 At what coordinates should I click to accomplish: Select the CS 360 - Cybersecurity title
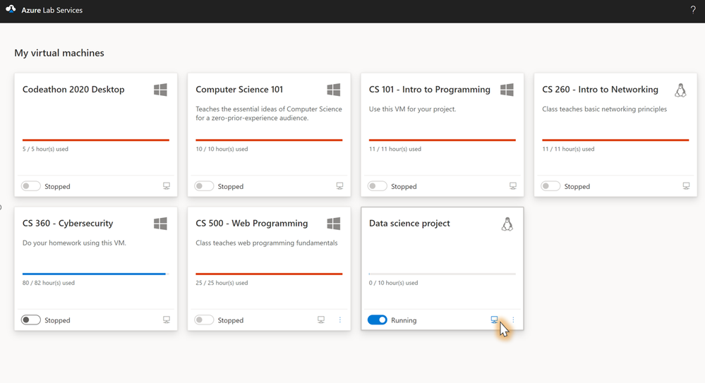click(68, 224)
